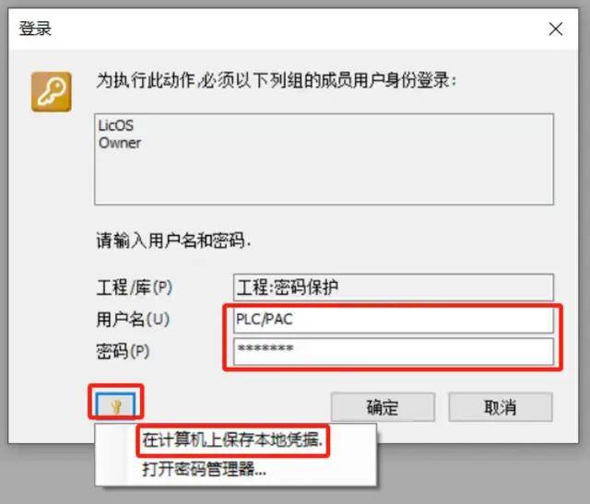Select the Owner group entry

click(x=120, y=143)
